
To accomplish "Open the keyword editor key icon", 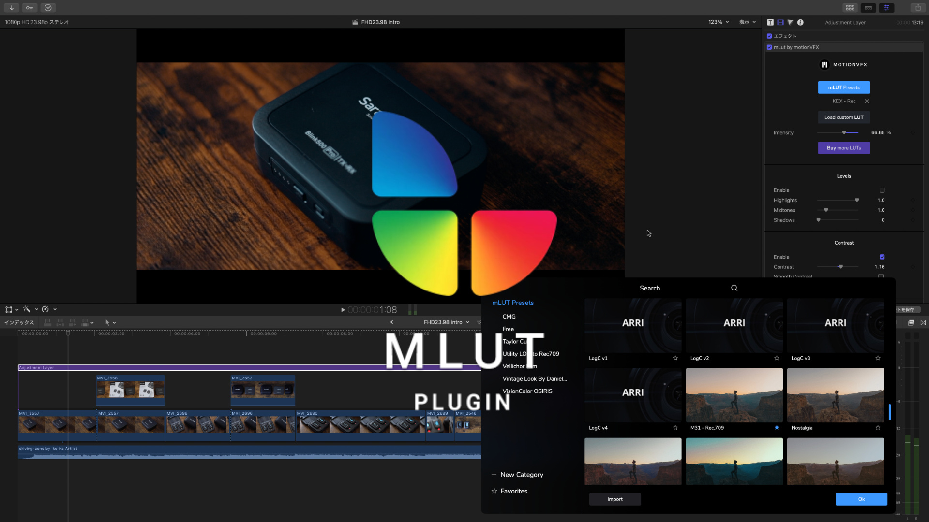I will (x=30, y=8).
